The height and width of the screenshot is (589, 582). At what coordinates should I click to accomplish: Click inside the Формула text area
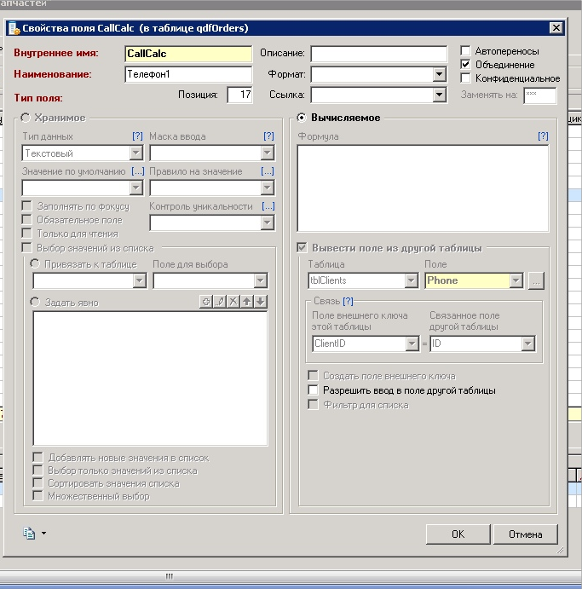[x=423, y=188]
